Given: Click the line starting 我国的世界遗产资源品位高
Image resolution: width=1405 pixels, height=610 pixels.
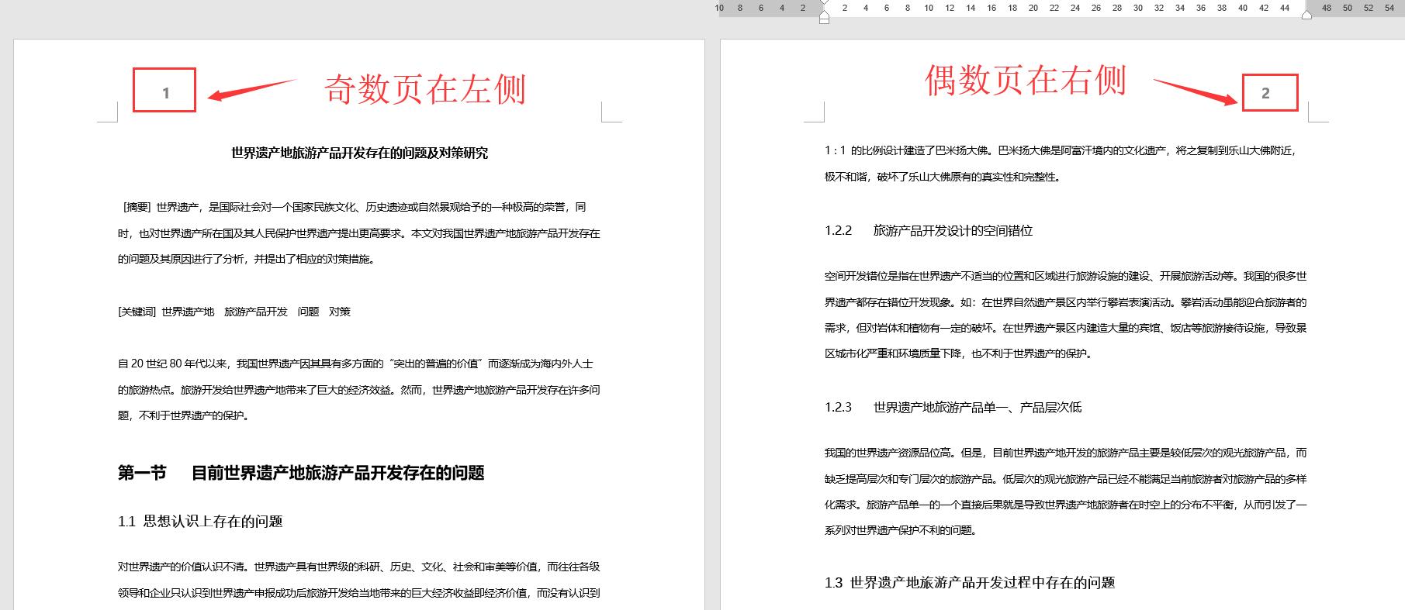Looking at the screenshot, I should (1065, 453).
